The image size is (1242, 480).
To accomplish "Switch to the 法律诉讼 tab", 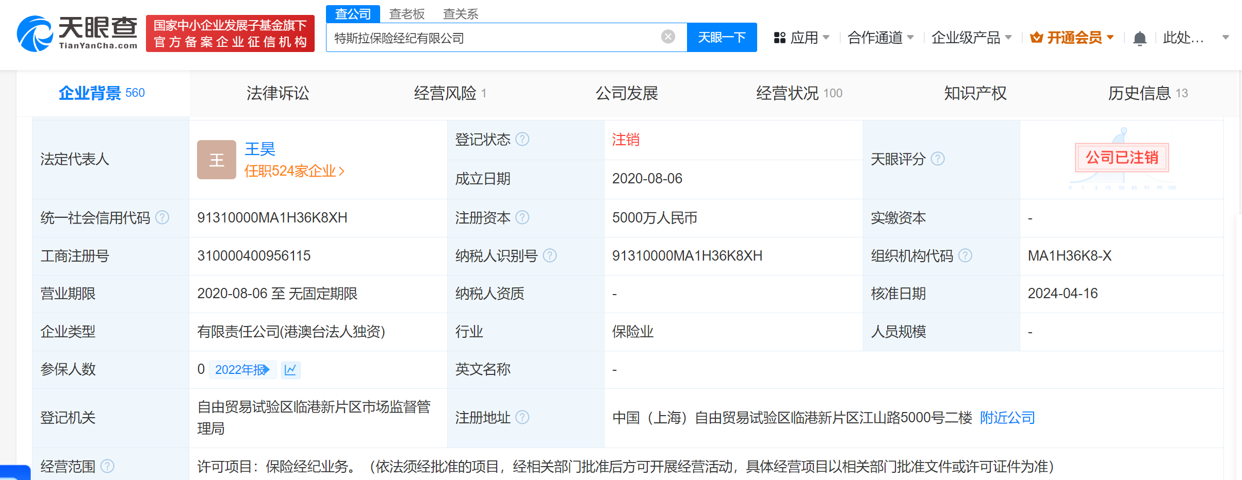I will [x=277, y=93].
